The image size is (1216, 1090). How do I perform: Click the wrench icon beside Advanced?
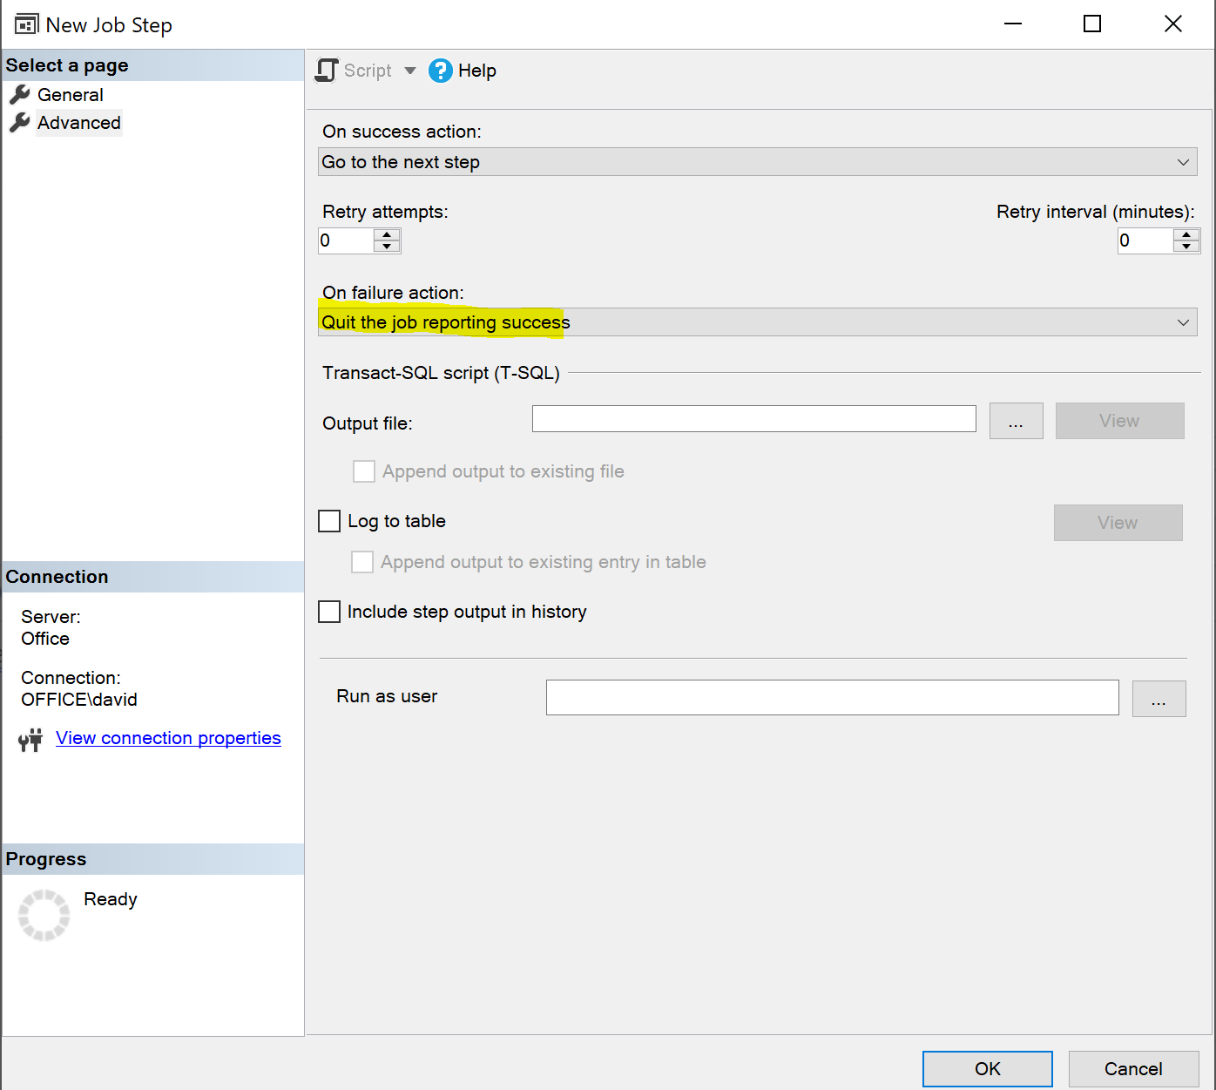20,123
